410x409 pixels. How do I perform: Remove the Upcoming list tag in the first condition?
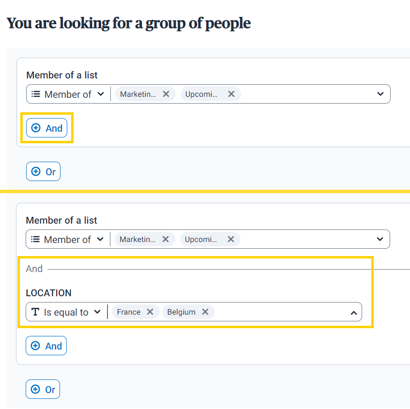231,94
